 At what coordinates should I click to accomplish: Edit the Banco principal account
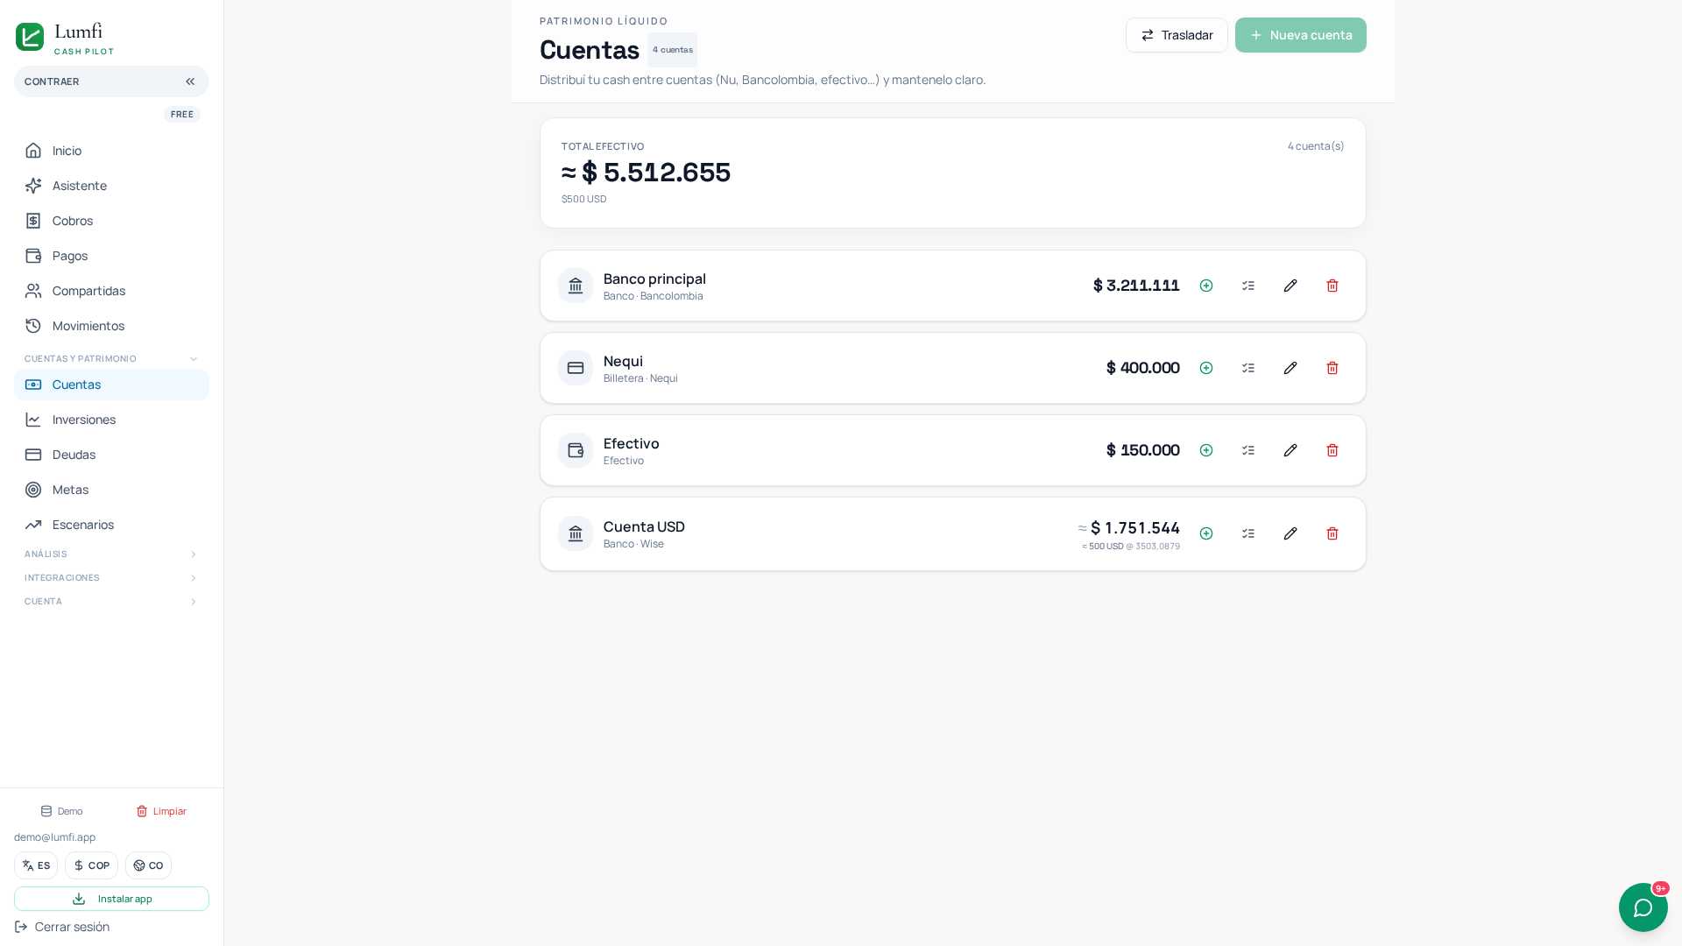1290,286
